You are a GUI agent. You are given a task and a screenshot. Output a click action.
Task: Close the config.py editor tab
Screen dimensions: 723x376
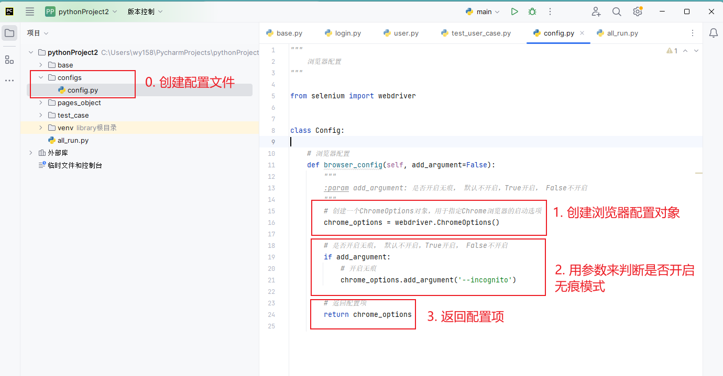click(582, 32)
